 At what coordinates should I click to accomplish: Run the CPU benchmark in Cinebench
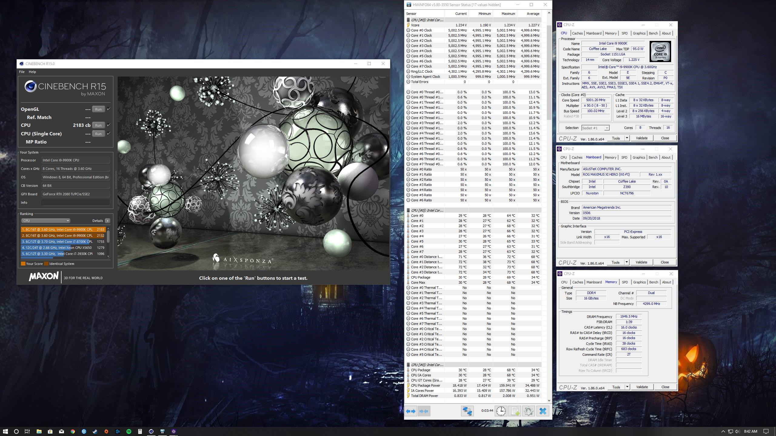pos(98,125)
